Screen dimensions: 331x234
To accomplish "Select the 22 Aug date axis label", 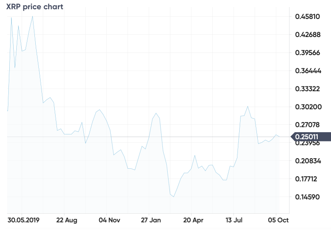I will tap(67, 220).
